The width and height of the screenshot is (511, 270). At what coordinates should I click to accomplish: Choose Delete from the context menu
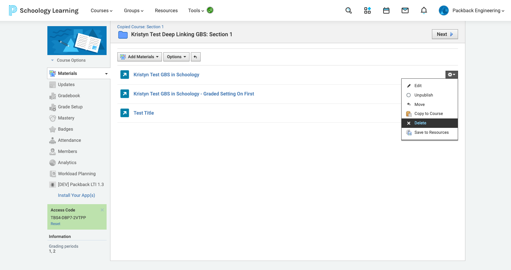[x=420, y=123]
